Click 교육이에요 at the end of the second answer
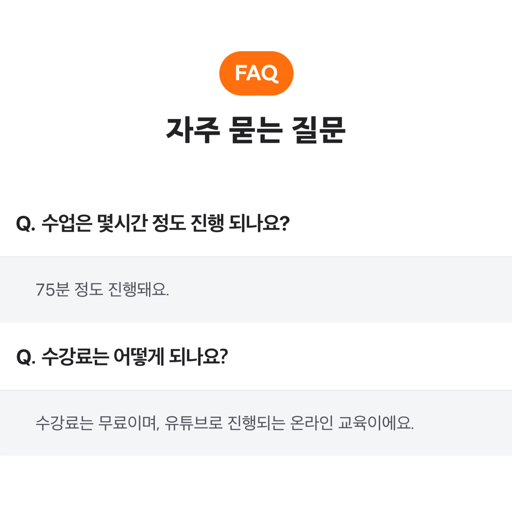This screenshot has height=507, width=512. (x=376, y=423)
